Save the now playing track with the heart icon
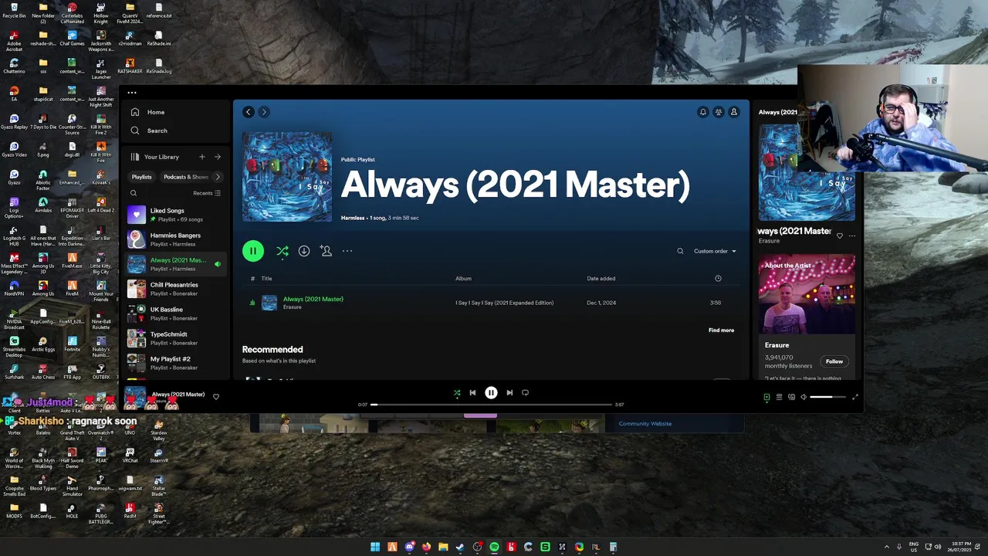This screenshot has height=556, width=988. pos(840,236)
